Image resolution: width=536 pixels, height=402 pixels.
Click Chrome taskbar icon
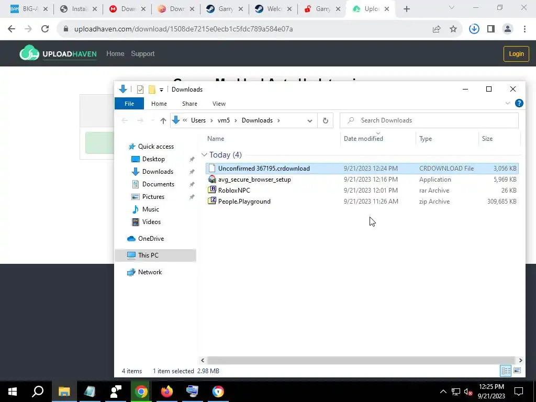click(x=141, y=392)
